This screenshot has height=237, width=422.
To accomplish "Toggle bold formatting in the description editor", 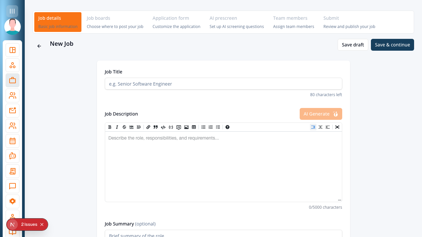I will pos(110,127).
